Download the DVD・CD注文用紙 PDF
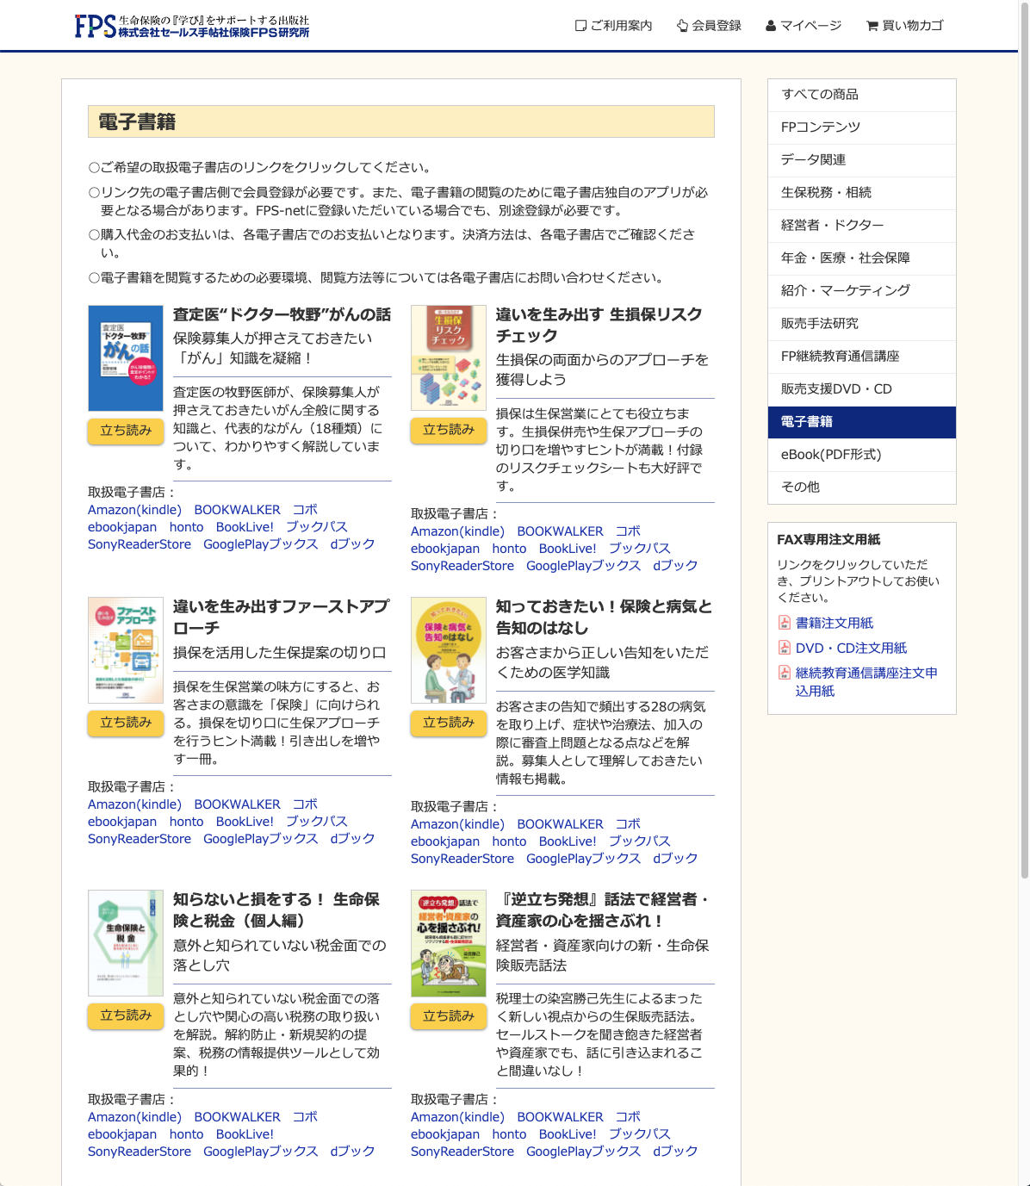1030x1186 pixels. coord(851,648)
